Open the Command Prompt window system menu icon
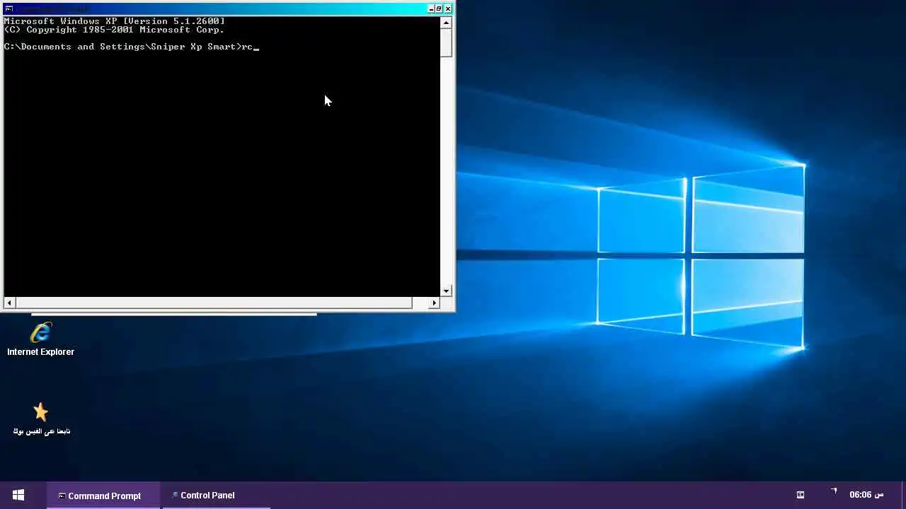The height and width of the screenshot is (509, 906). tap(9, 8)
